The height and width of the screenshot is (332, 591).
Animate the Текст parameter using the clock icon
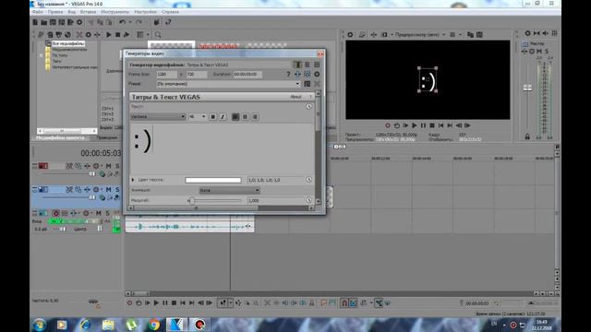[308, 107]
